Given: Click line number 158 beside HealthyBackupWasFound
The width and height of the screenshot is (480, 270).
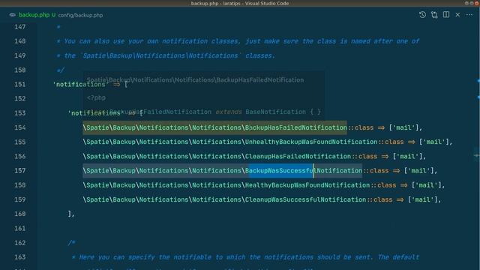Looking at the screenshot, I should point(20,185).
